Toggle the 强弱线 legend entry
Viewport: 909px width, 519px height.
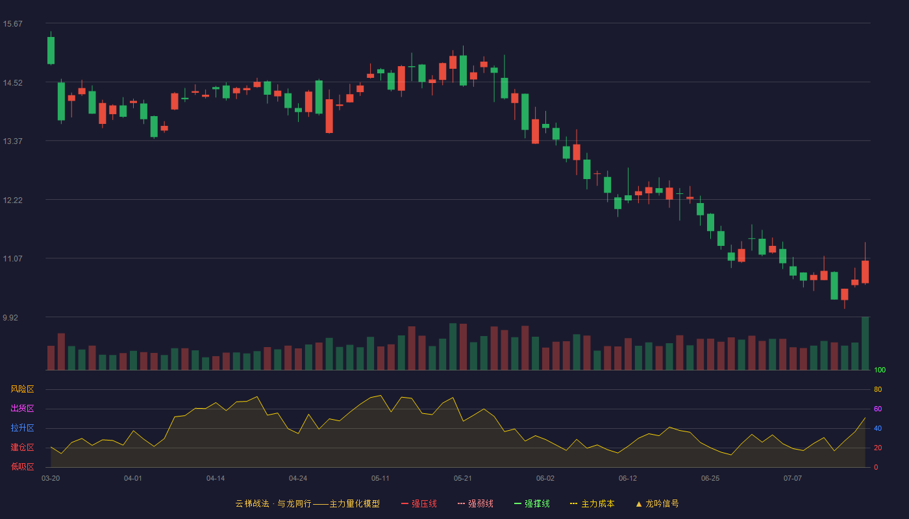[475, 503]
